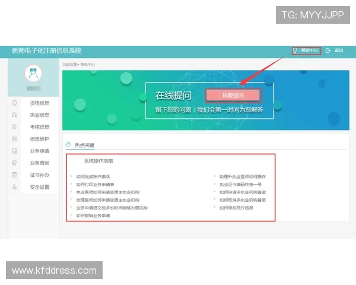Viewport: 356px width, 285px height.
Task: Select the 热点问题 tab
Action: click(84, 145)
